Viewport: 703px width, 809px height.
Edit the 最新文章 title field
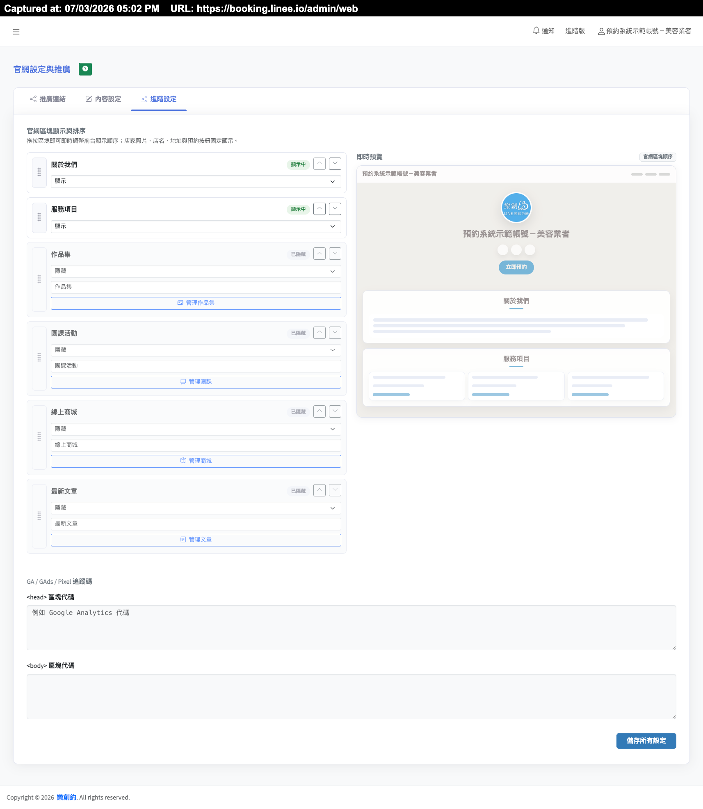[196, 524]
